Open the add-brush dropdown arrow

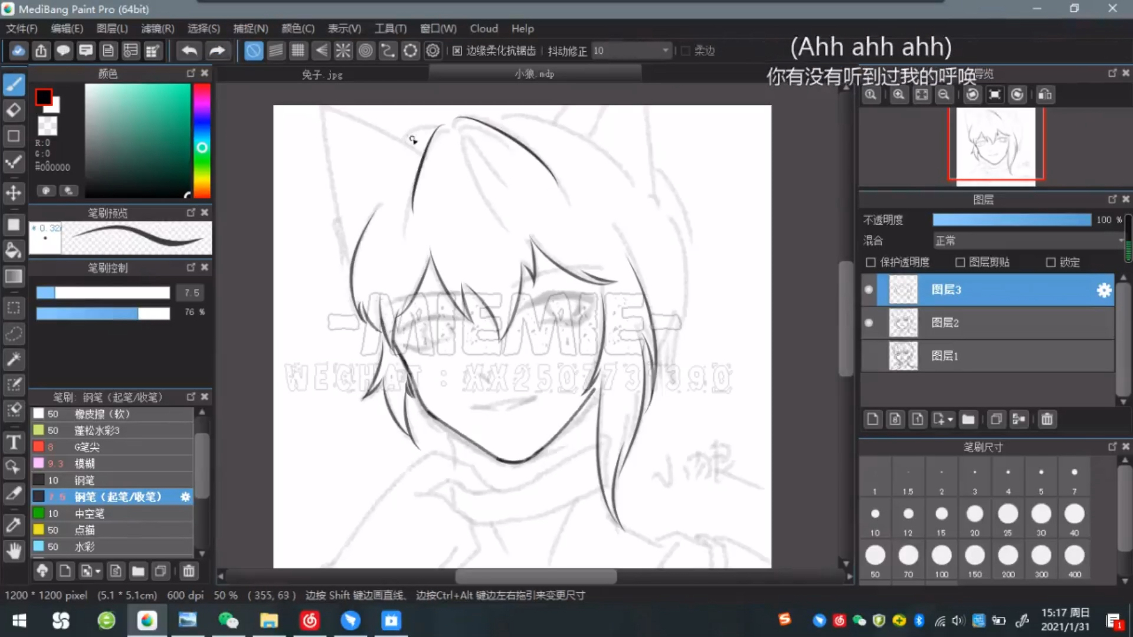point(98,571)
